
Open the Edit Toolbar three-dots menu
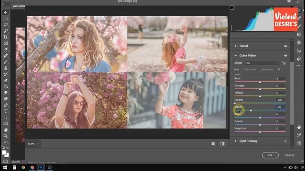[x=6, y=142]
